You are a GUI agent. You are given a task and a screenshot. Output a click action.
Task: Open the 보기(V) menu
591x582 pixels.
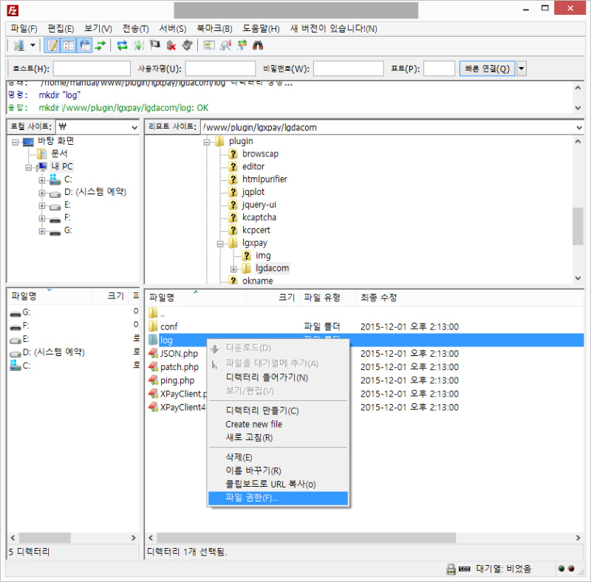pyautogui.click(x=98, y=29)
